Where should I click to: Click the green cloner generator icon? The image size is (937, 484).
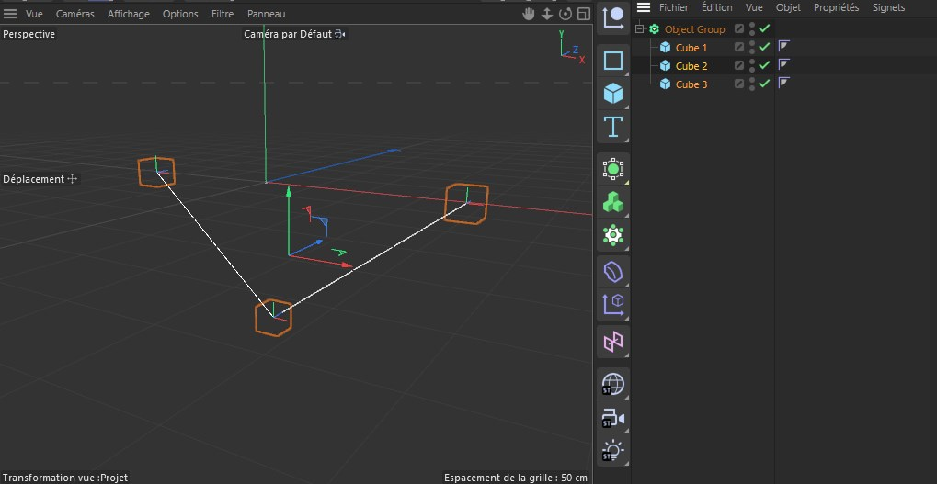(x=613, y=201)
